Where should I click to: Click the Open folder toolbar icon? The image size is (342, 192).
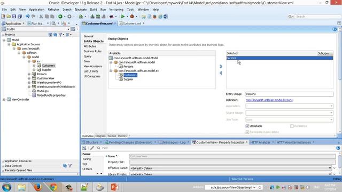pos(9,17)
